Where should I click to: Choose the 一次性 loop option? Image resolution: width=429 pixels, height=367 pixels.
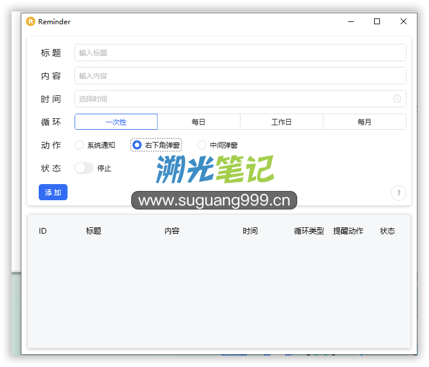pyautogui.click(x=116, y=122)
